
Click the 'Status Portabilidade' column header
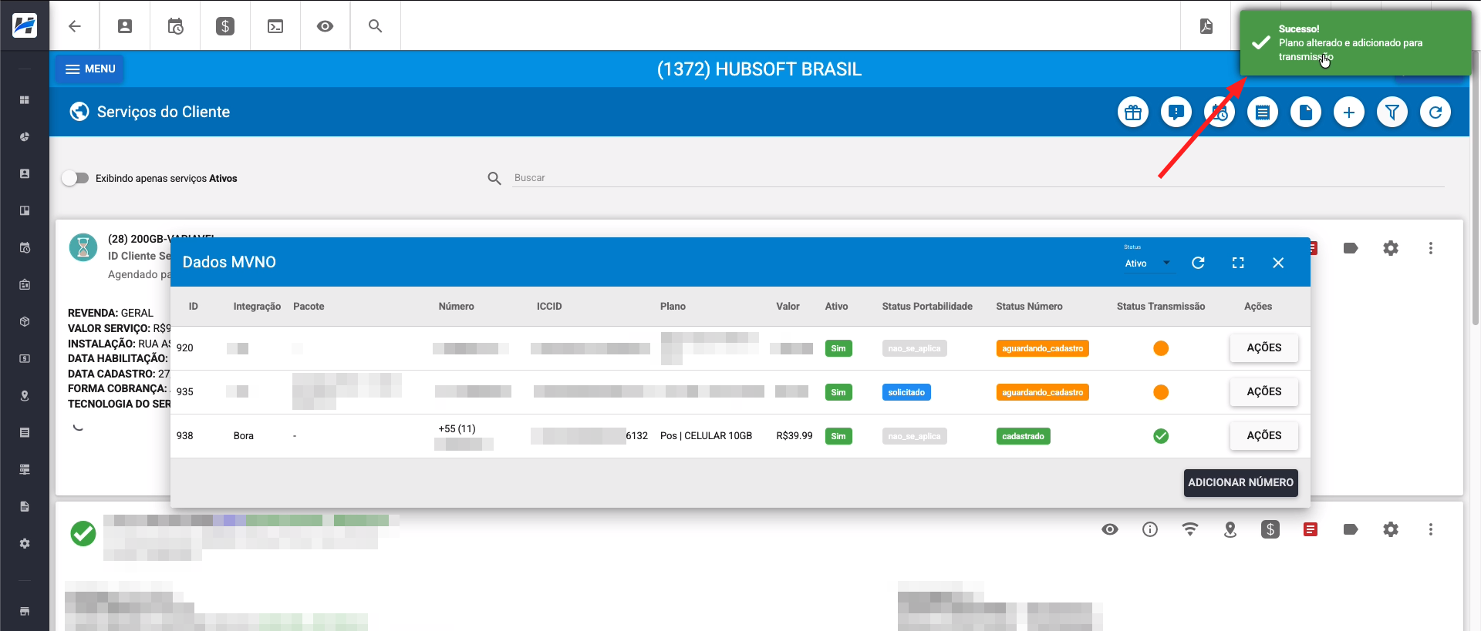(x=927, y=307)
